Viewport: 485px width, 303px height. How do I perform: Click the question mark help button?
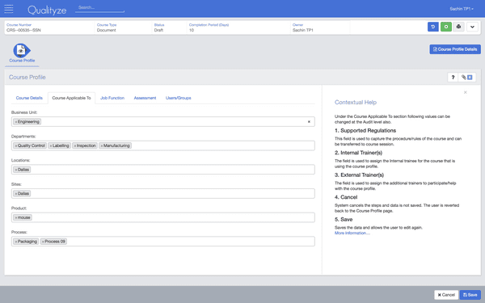click(453, 78)
